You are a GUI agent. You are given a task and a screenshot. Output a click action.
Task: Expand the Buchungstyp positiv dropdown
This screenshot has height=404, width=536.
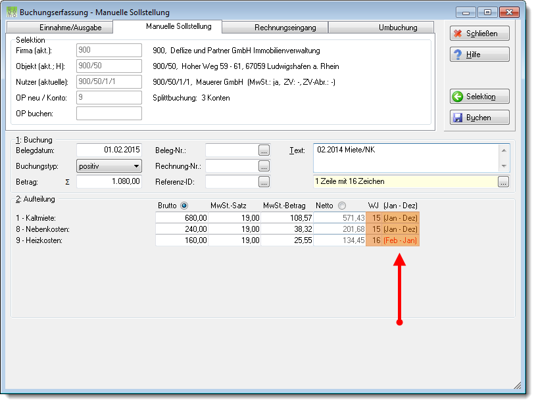pyautogui.click(x=109, y=166)
